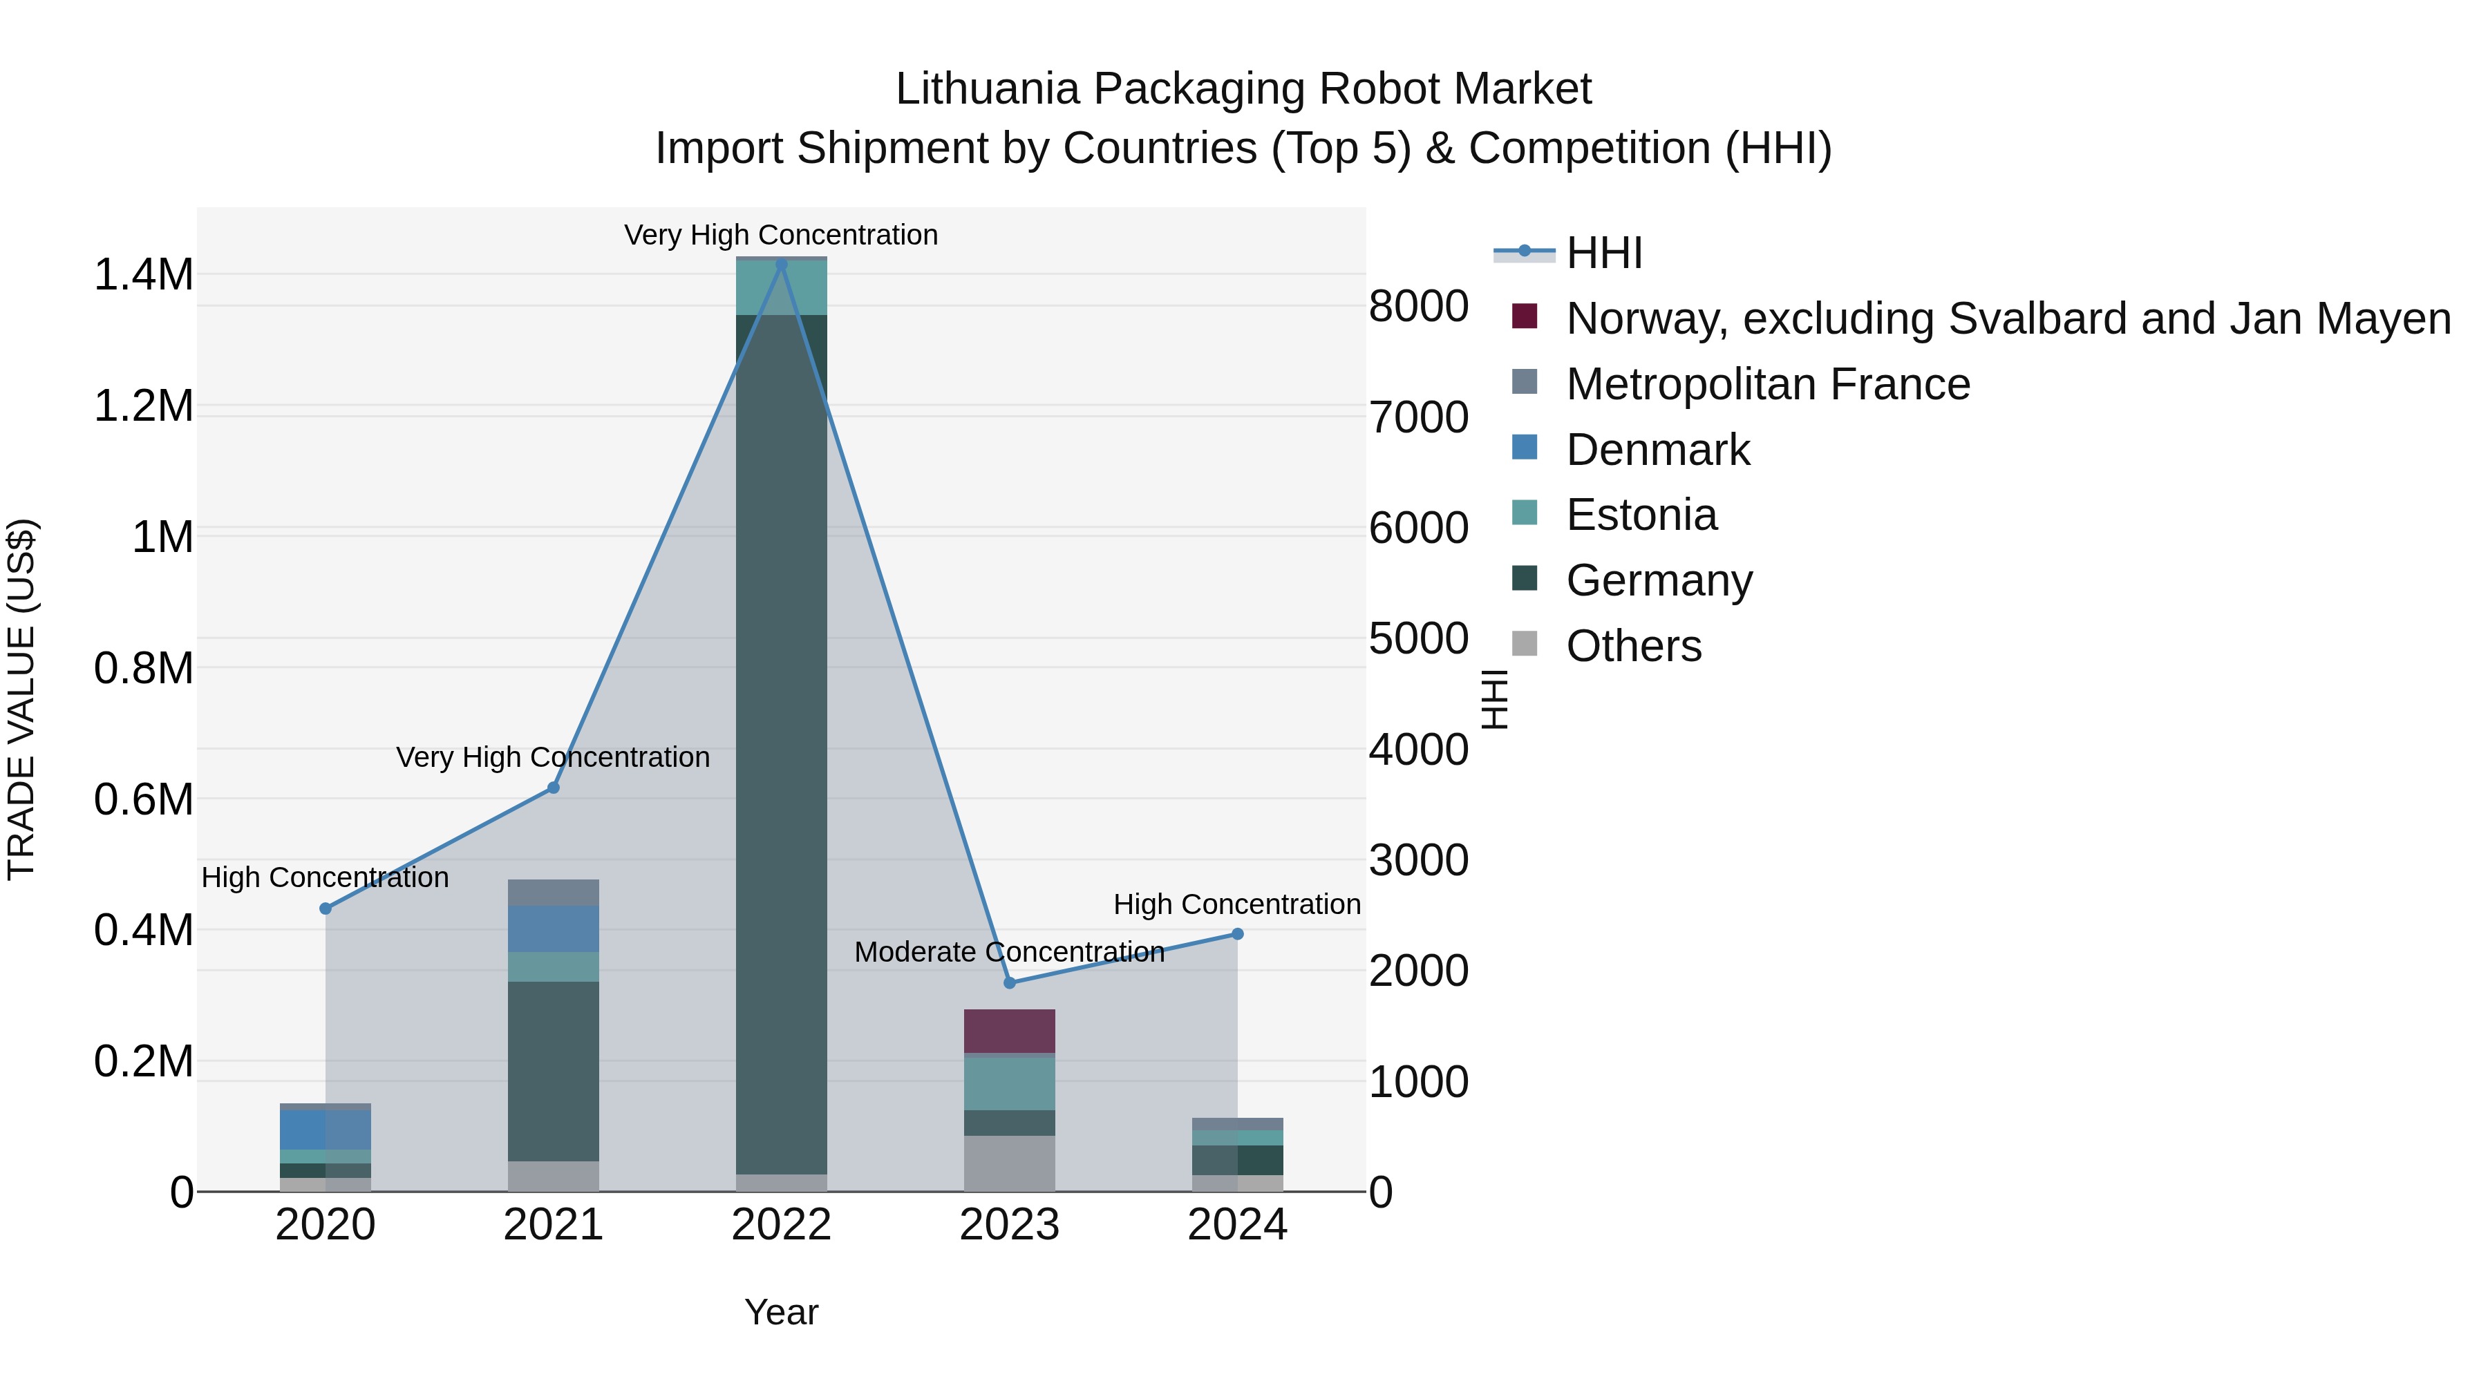Click the 'TRADE VALUE (US$)' axis title
This screenshot has width=2488, height=1399.
point(21,699)
